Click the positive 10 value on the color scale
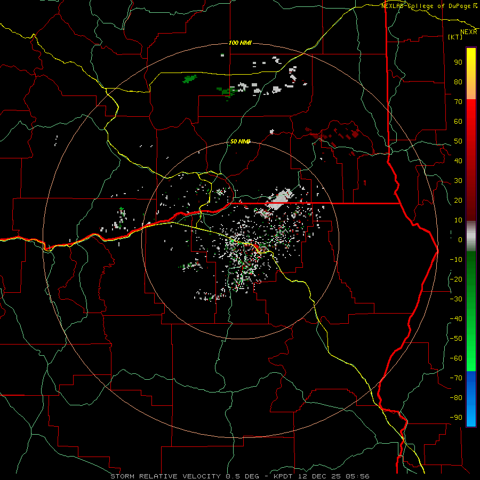This screenshot has width=480, height=480. click(458, 220)
